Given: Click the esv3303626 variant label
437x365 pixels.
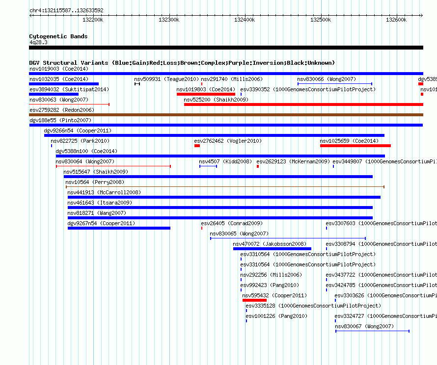Looking at the screenshot, I should 386,295.
